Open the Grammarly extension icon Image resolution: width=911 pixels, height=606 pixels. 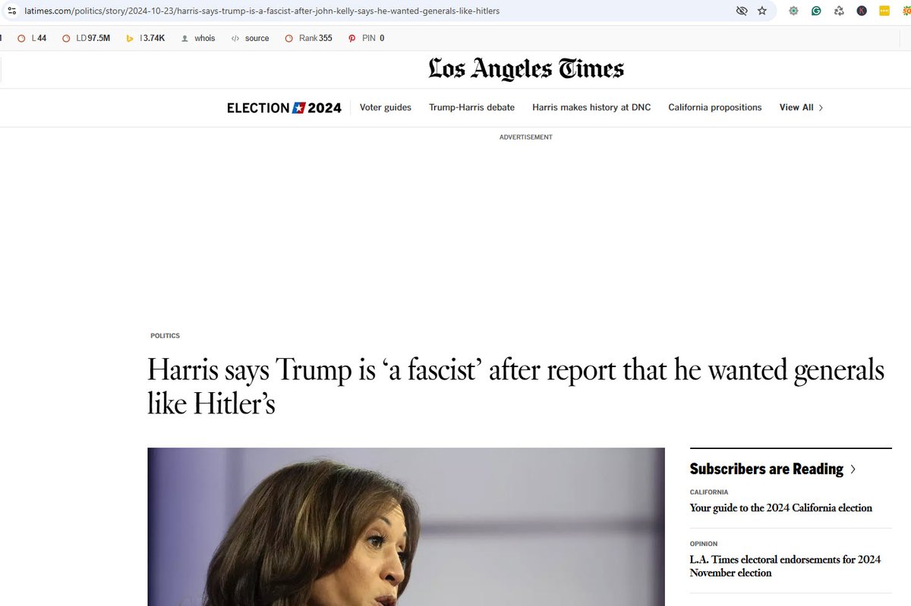coord(816,11)
